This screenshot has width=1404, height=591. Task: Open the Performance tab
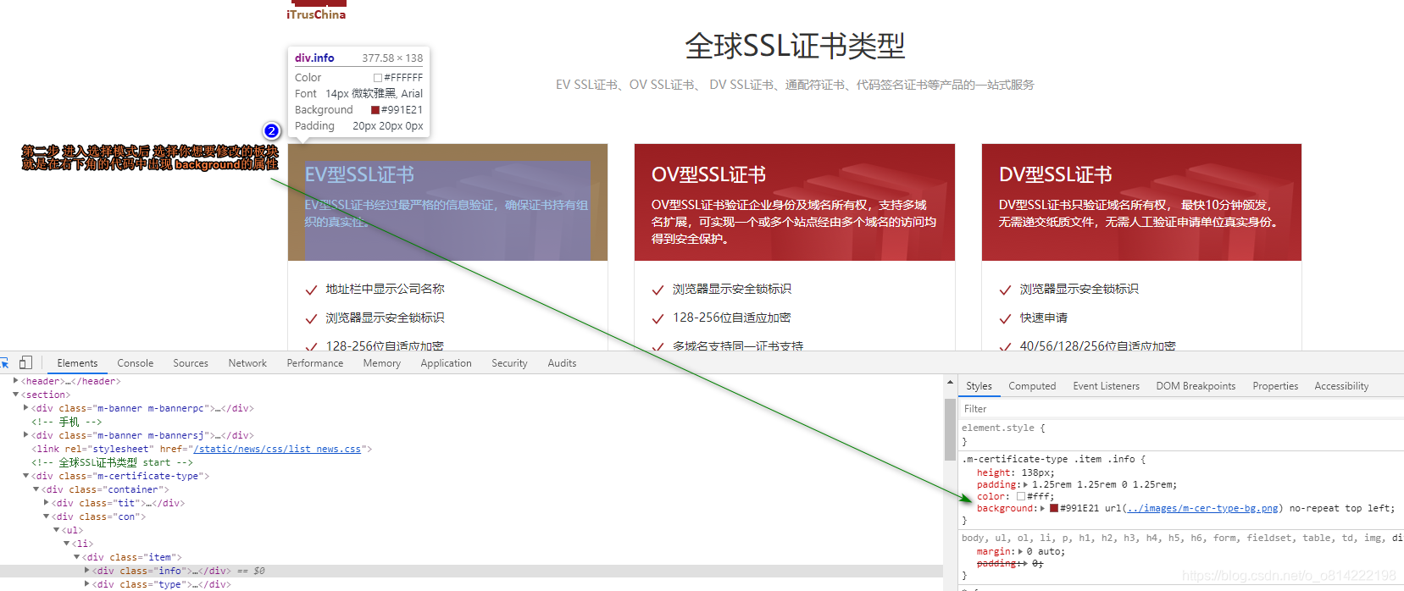click(x=315, y=363)
